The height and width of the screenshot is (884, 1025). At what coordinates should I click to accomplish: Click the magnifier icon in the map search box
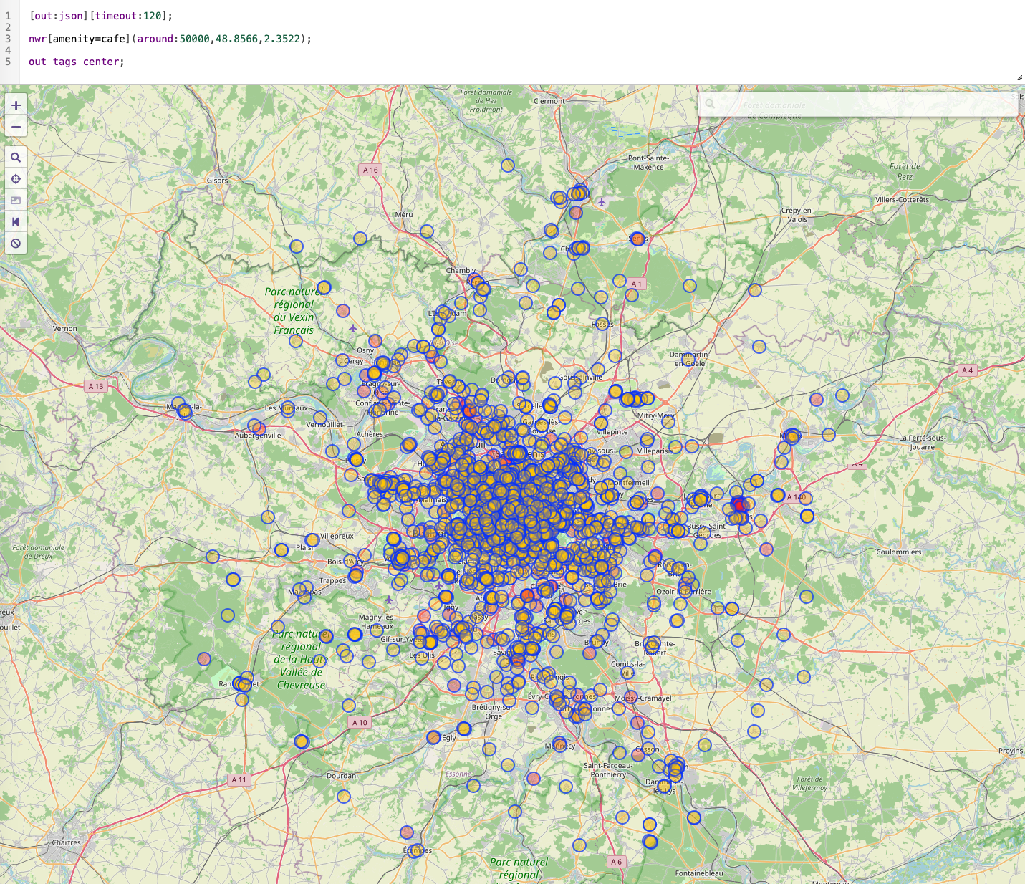(x=710, y=105)
